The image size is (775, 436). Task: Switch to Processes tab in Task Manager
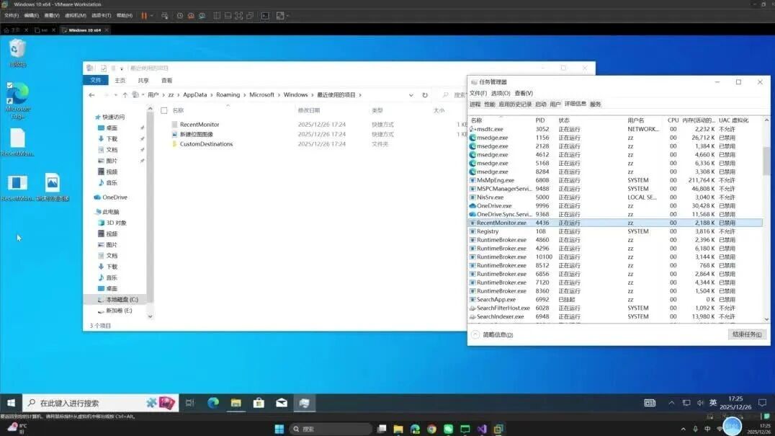[x=475, y=104]
